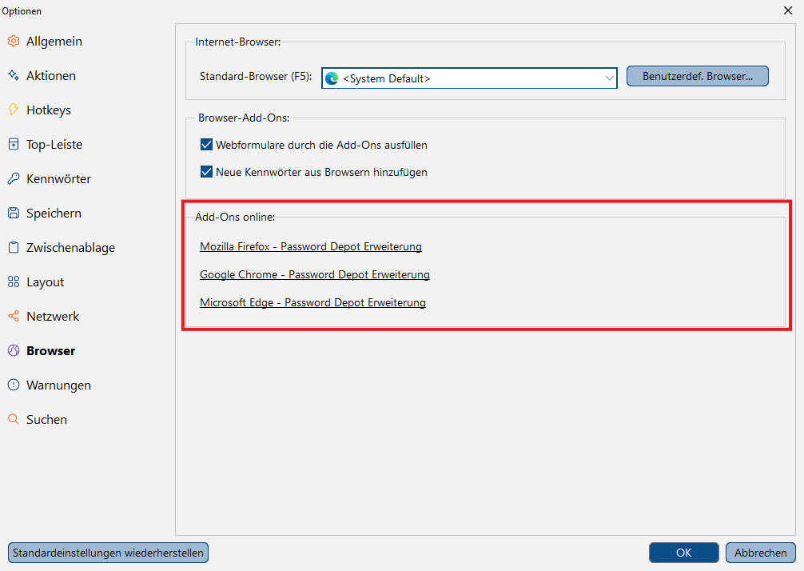Click the Benutzerdef. Browser... button
804x571 pixels.
point(698,76)
